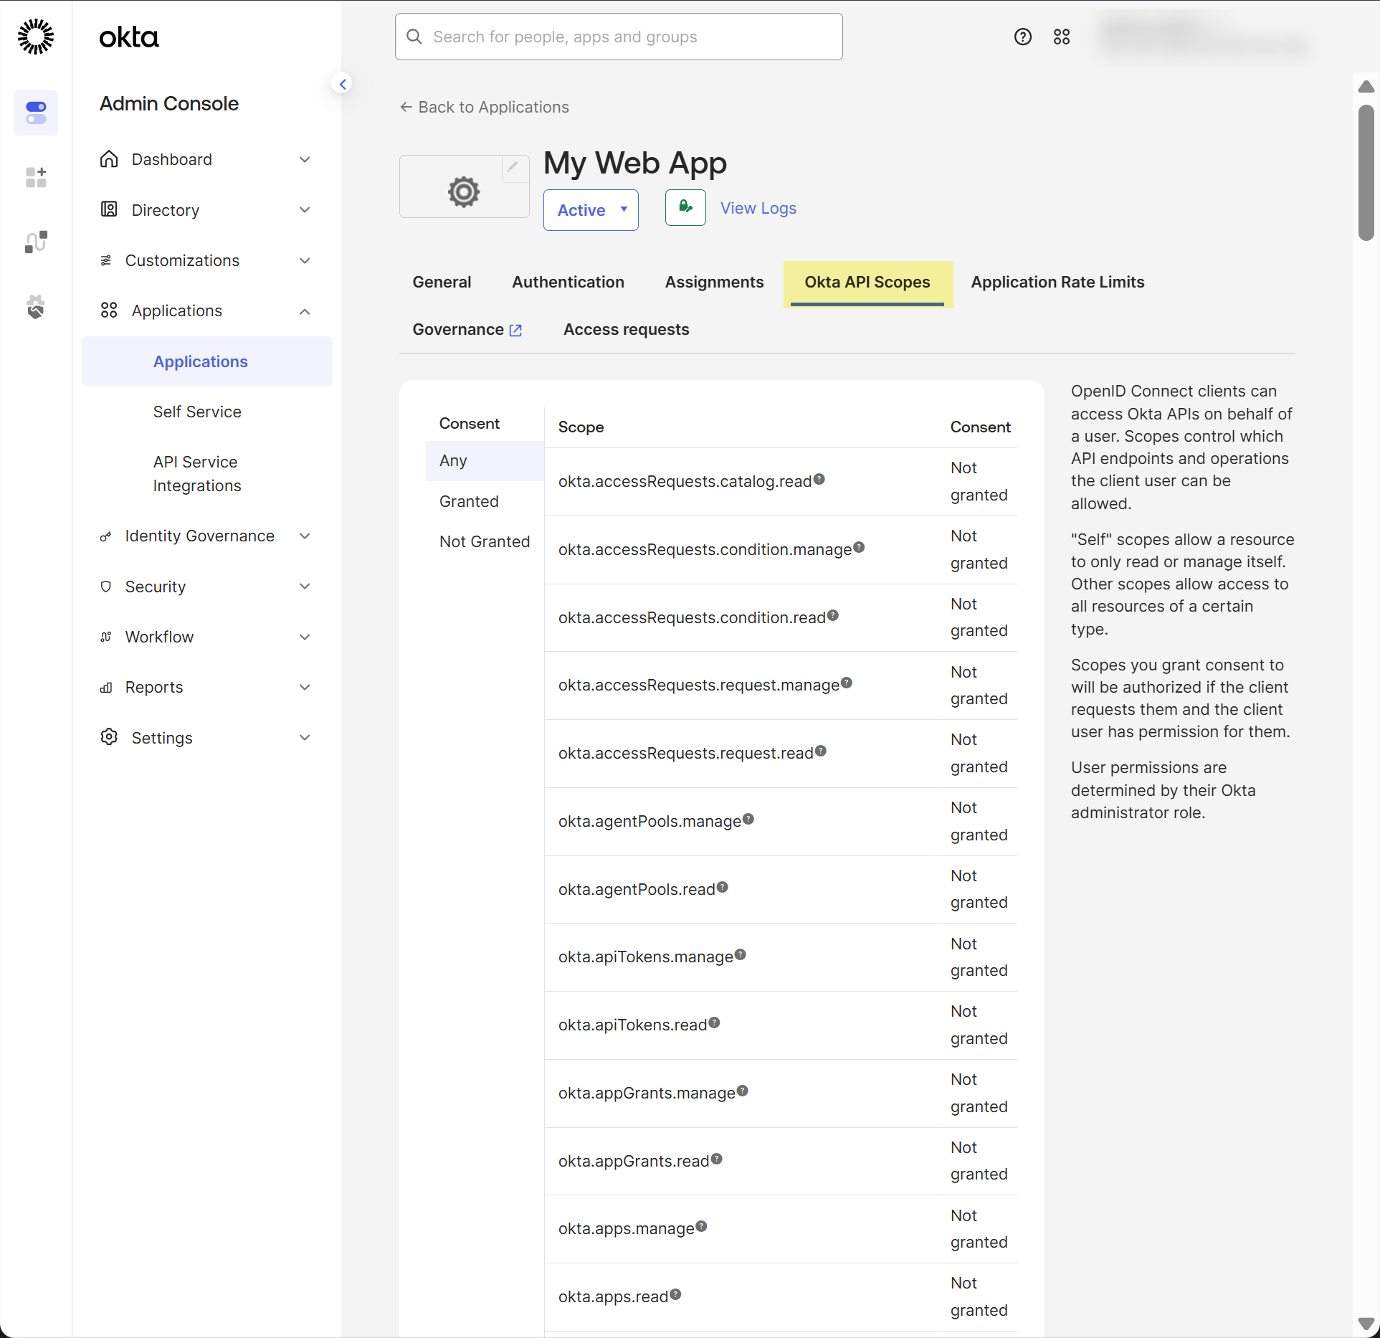Viewport: 1380px width, 1338px height.
Task: Filter consent list by Granted
Action: click(469, 501)
